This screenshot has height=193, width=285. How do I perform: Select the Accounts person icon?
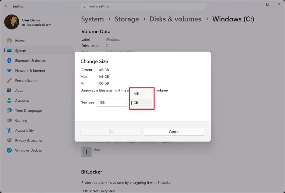(9, 101)
